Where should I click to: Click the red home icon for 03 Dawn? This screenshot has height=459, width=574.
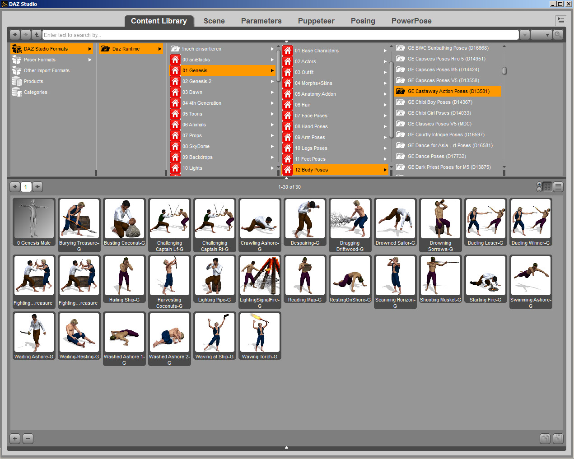175,92
